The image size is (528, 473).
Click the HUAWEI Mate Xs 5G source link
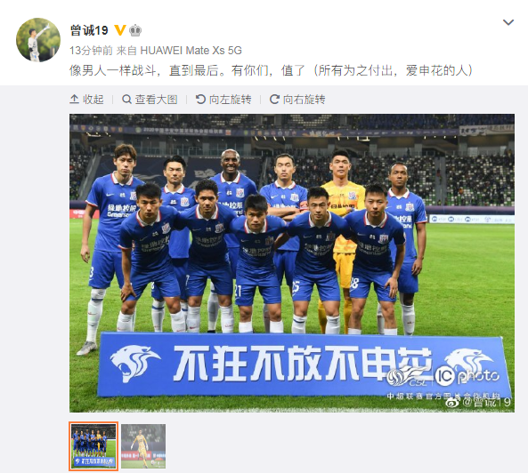[x=191, y=51]
